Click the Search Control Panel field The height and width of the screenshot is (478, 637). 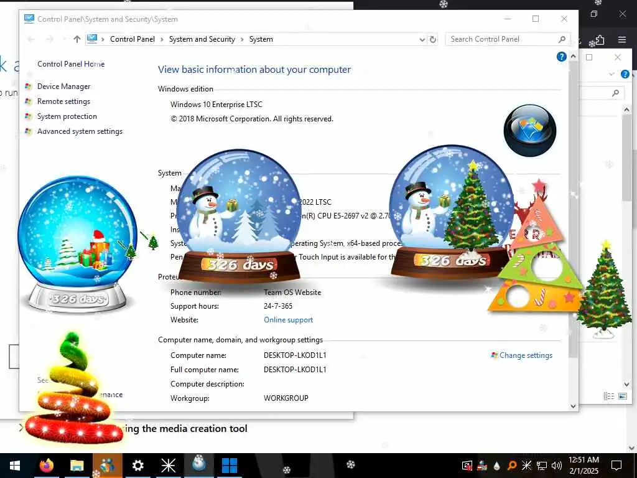(x=508, y=39)
